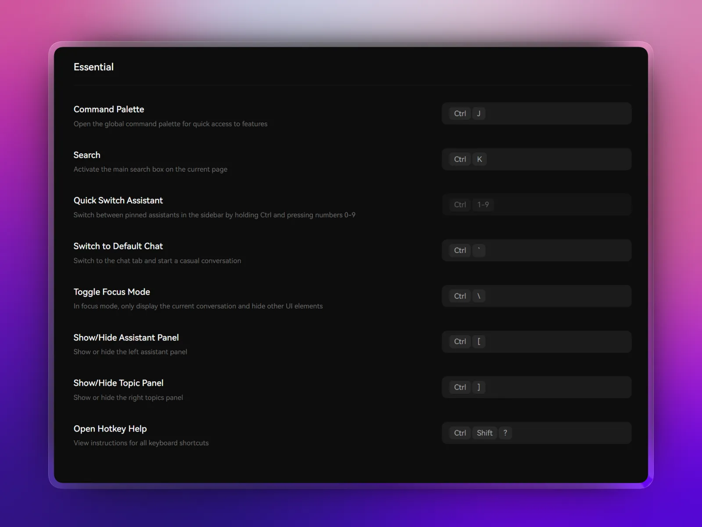Viewport: 702px width, 527px height.
Task: Click the Toggle Focus Mode title
Action: pyautogui.click(x=111, y=292)
